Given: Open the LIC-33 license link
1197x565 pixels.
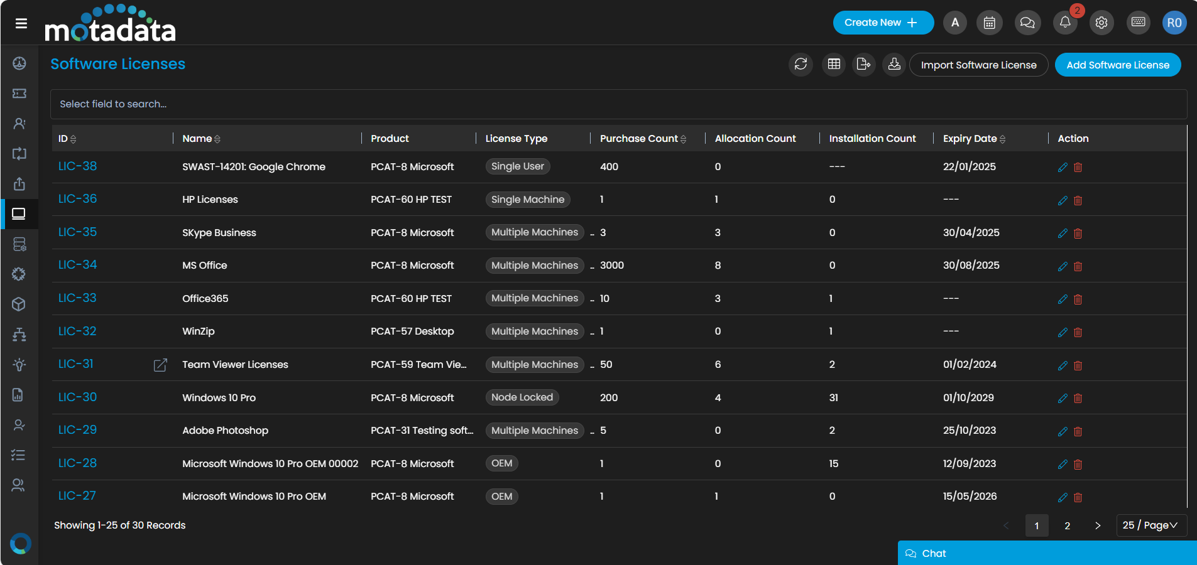Looking at the screenshot, I should click(77, 298).
